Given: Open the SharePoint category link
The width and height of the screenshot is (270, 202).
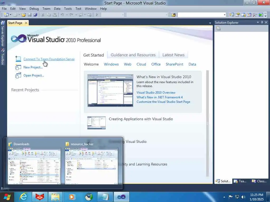Looking at the screenshot, I should [x=175, y=64].
